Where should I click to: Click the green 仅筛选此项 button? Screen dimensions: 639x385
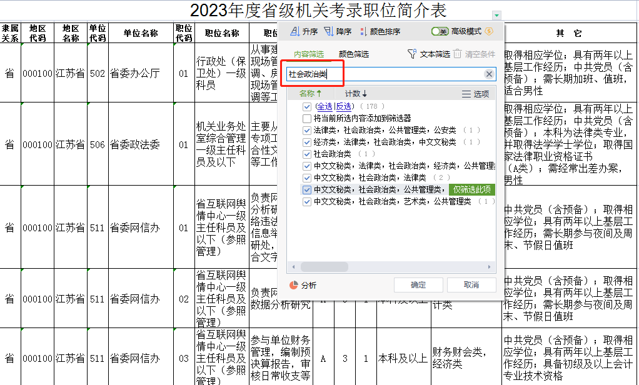click(472, 189)
